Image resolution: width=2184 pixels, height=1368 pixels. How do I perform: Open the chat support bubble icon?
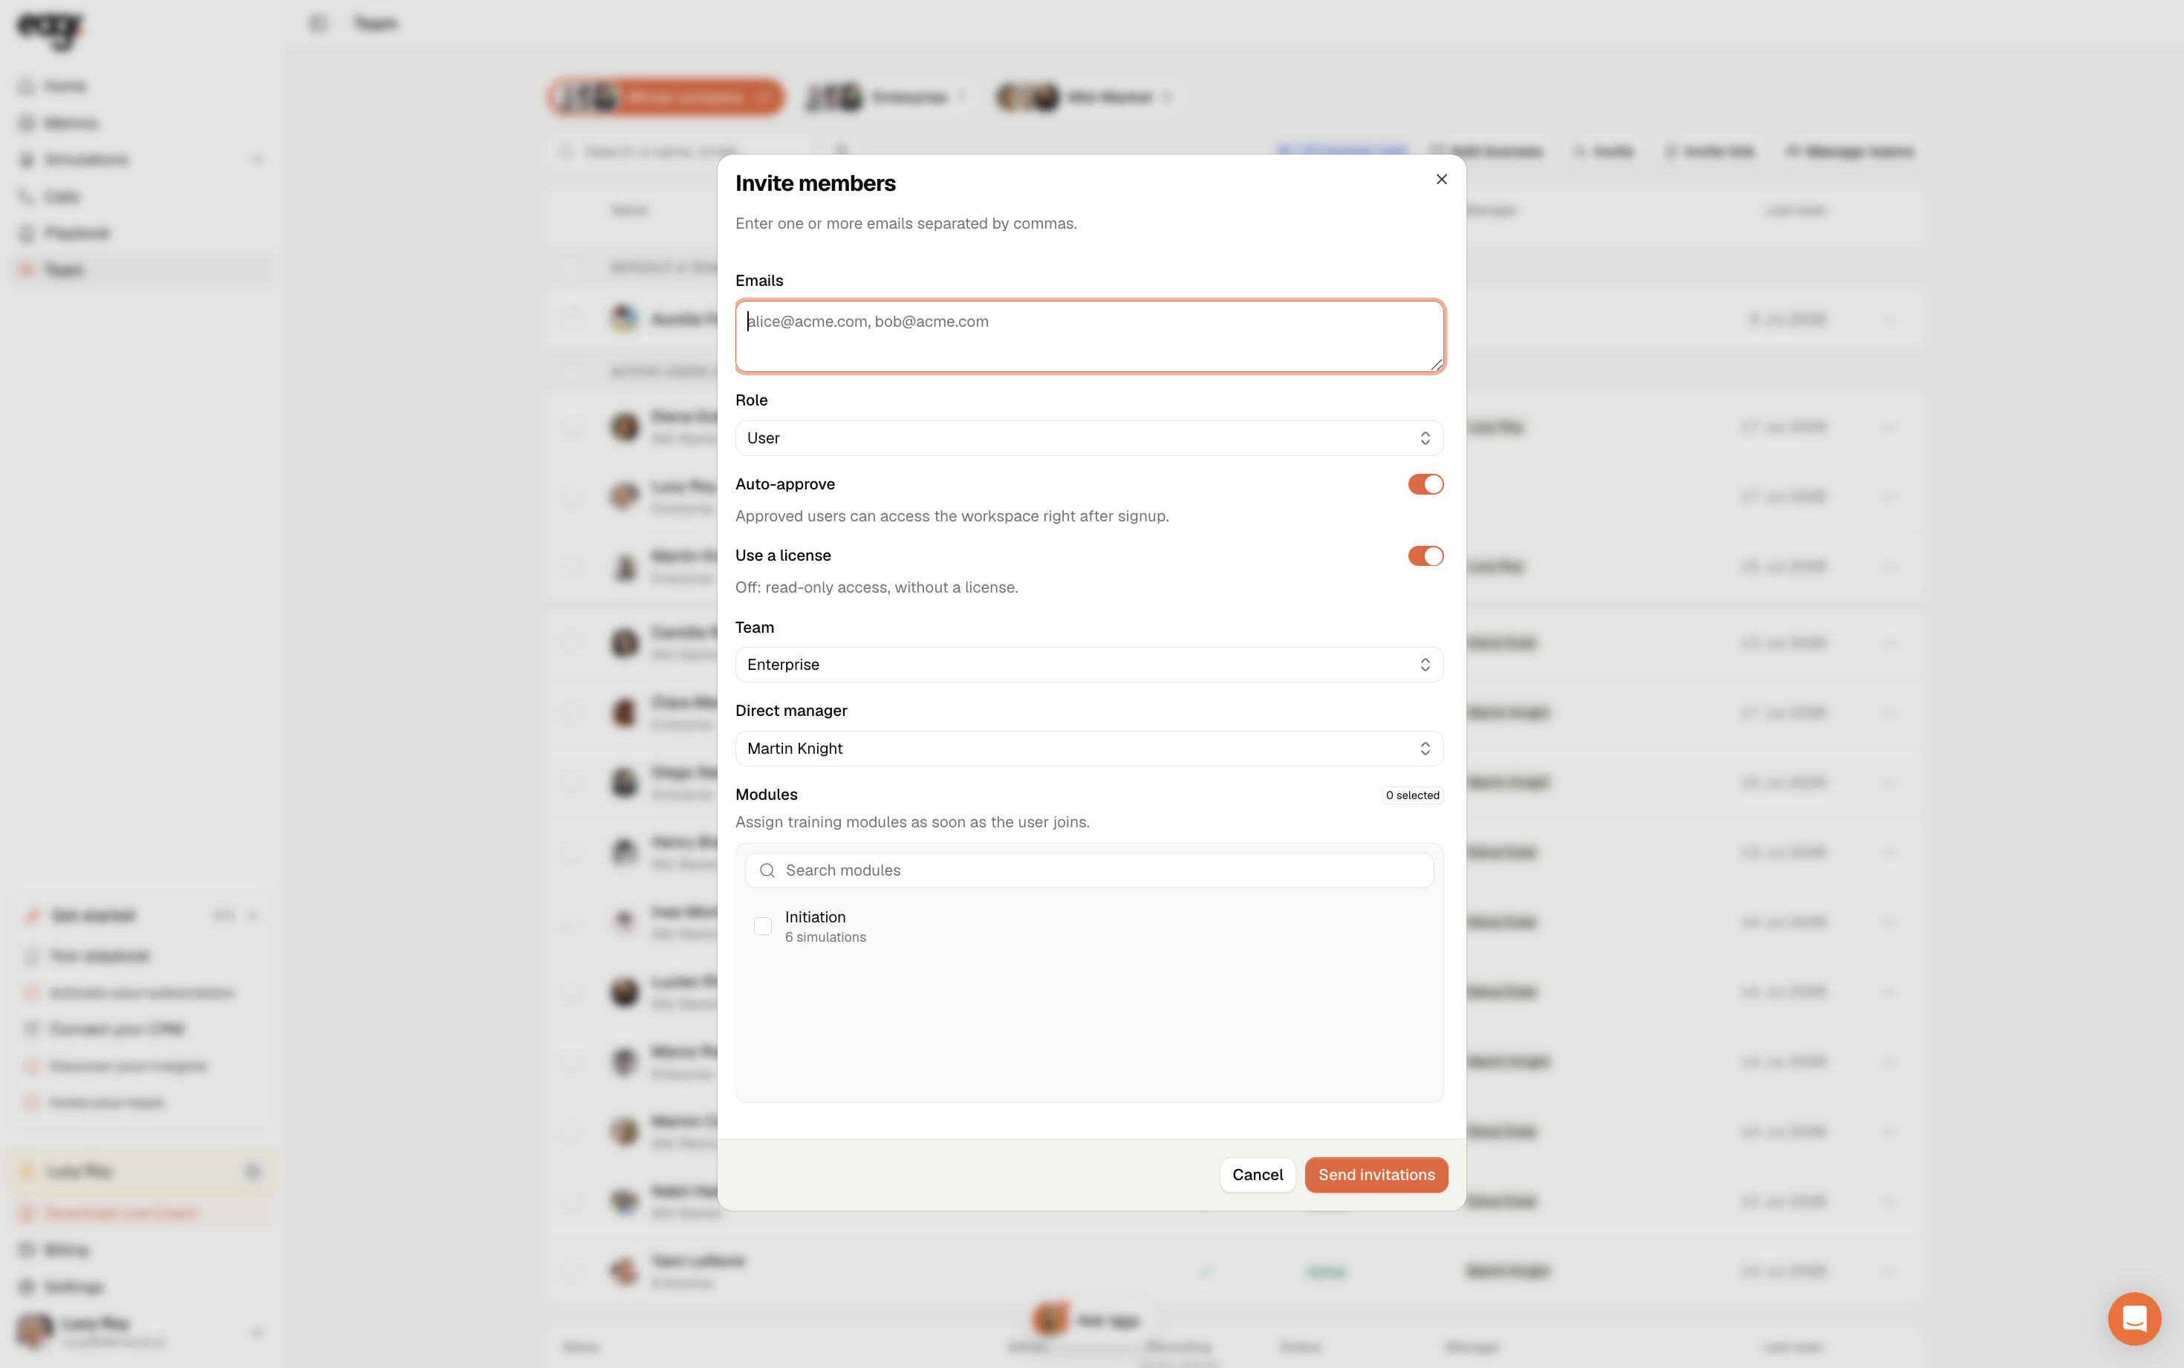coord(2134,1318)
